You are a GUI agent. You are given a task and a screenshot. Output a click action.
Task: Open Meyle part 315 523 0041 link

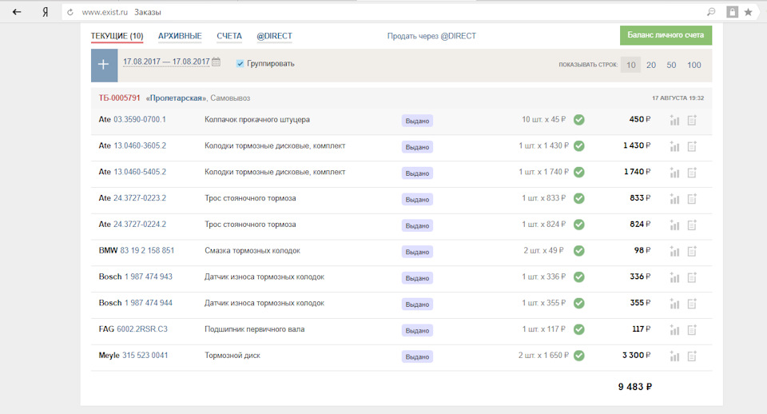pyautogui.click(x=145, y=356)
